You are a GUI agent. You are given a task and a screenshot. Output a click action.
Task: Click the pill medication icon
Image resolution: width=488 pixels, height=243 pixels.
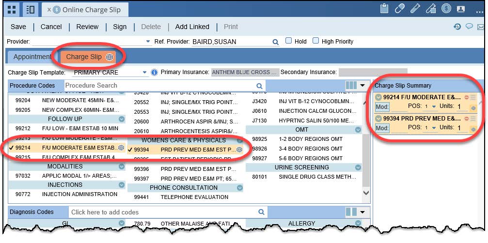pos(400,9)
